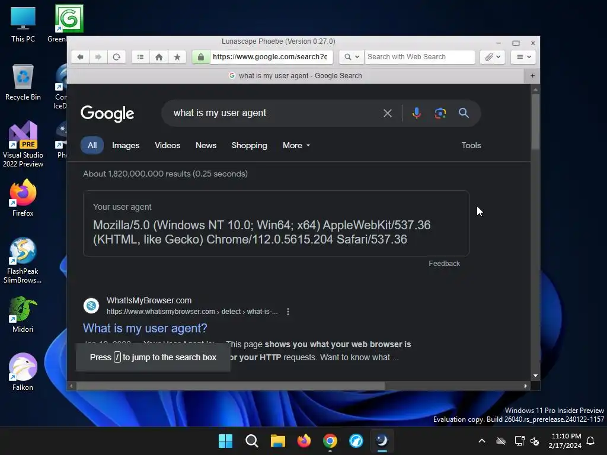Open search engine magnifier dropdown
Screen dimensions: 607x455
point(352,57)
